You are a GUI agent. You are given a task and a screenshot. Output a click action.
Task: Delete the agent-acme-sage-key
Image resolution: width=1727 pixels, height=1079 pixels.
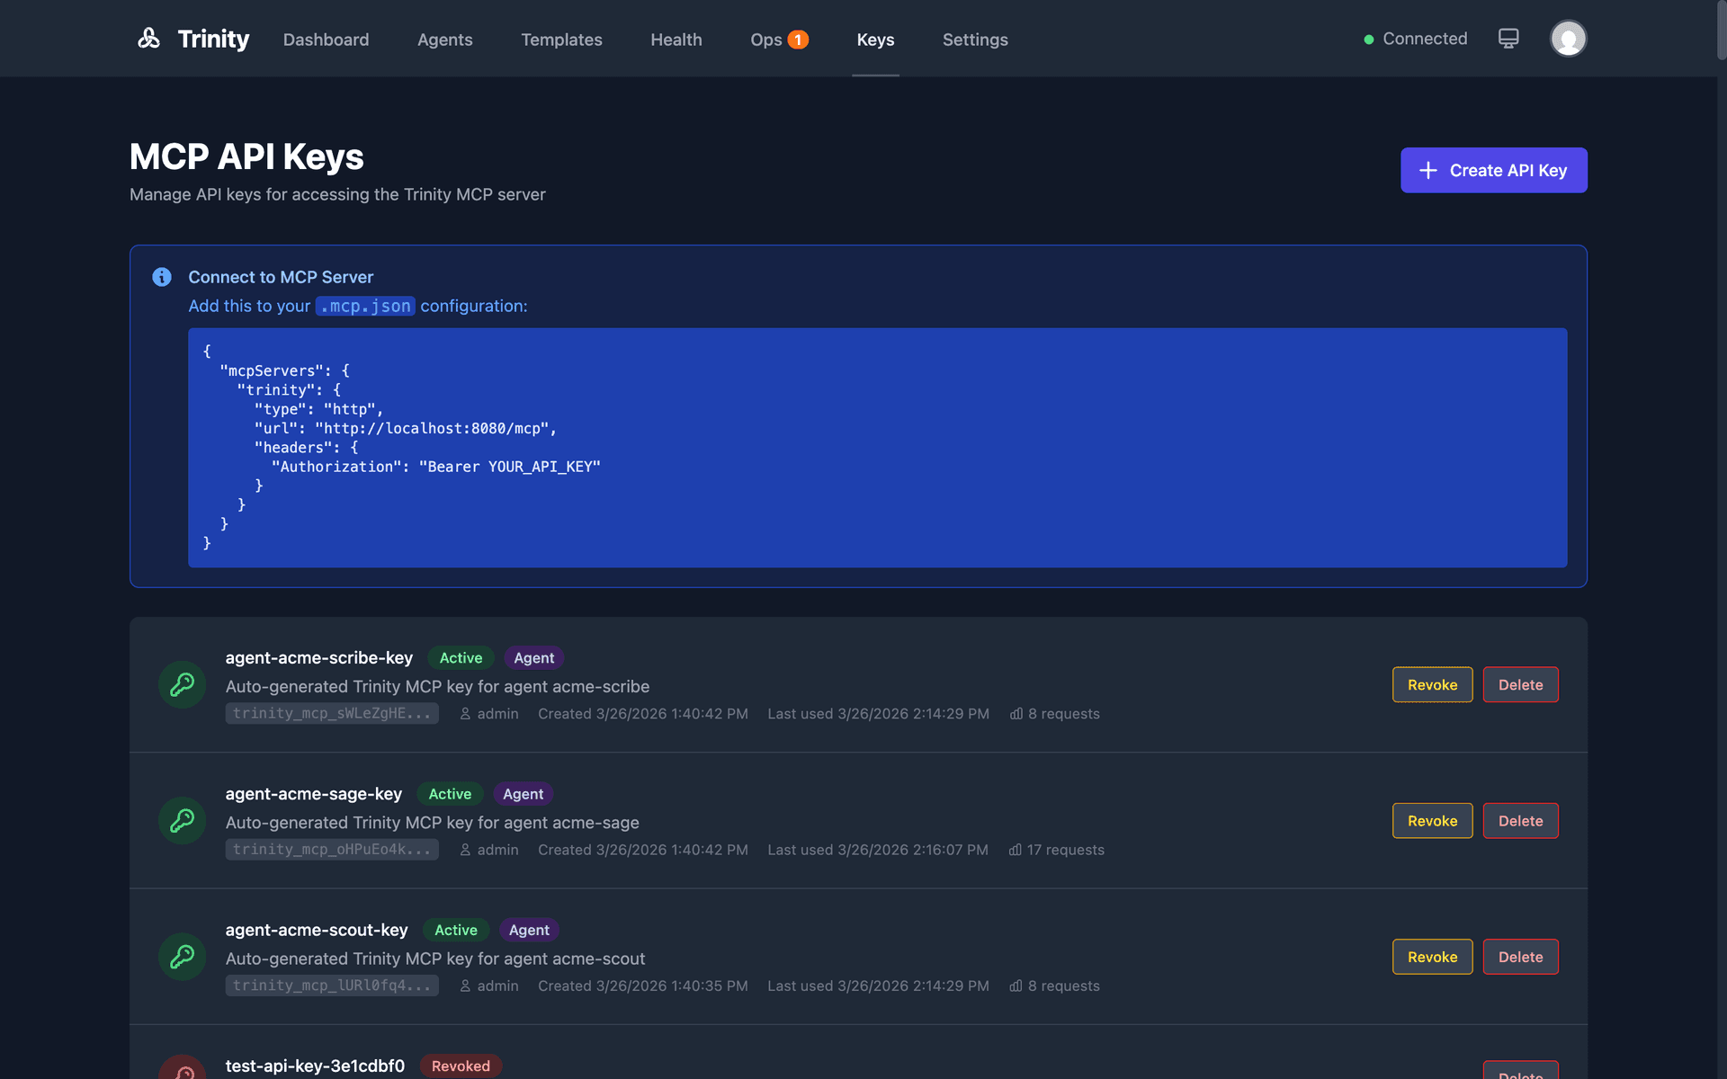point(1520,821)
